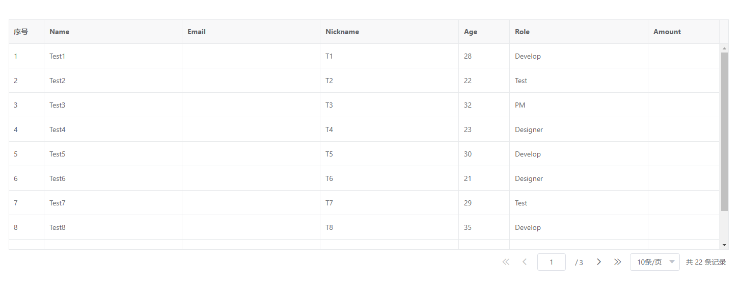Open the 10条/页 page size dropdown
741x287 pixels.
click(x=654, y=262)
